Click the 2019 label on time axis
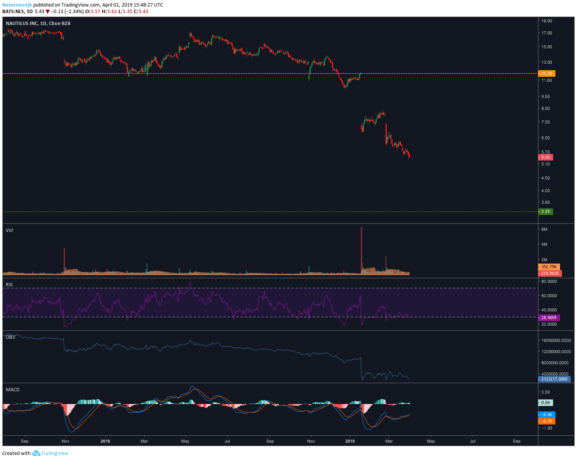The image size is (577, 460). 350,441
